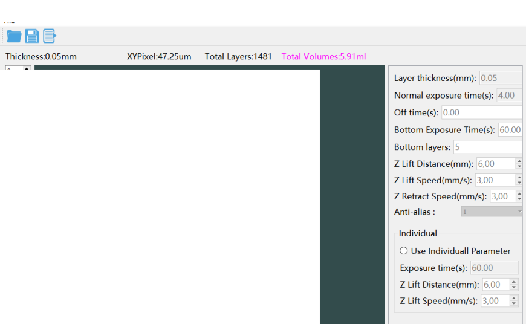Click the Off time(s) label text
Screen dimensions: 526x324
[416, 112]
